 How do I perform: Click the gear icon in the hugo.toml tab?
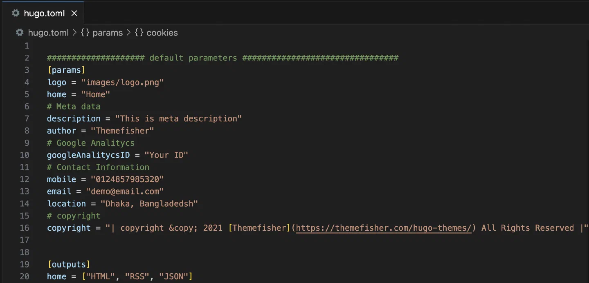pos(16,13)
